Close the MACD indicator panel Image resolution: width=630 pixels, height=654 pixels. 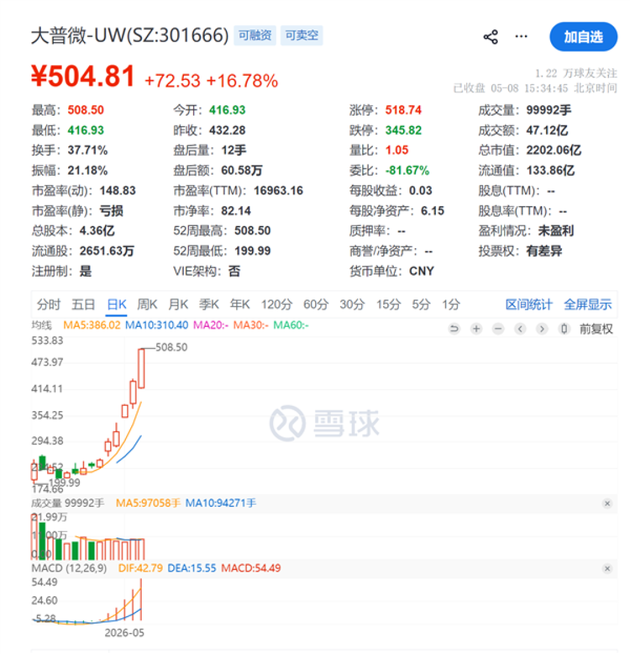[x=607, y=569]
